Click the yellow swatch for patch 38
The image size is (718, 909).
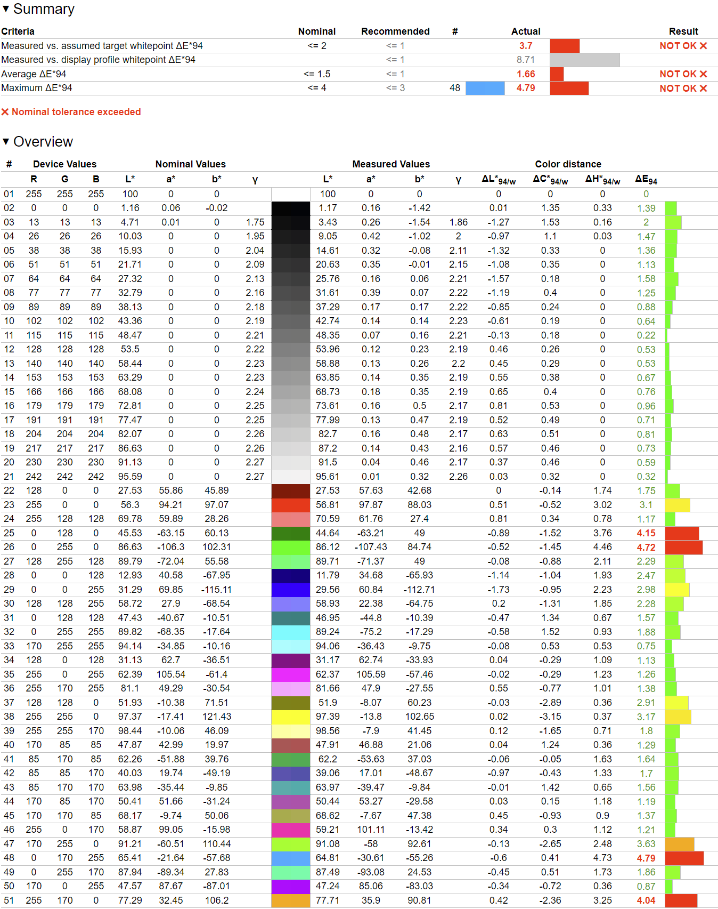[290, 717]
